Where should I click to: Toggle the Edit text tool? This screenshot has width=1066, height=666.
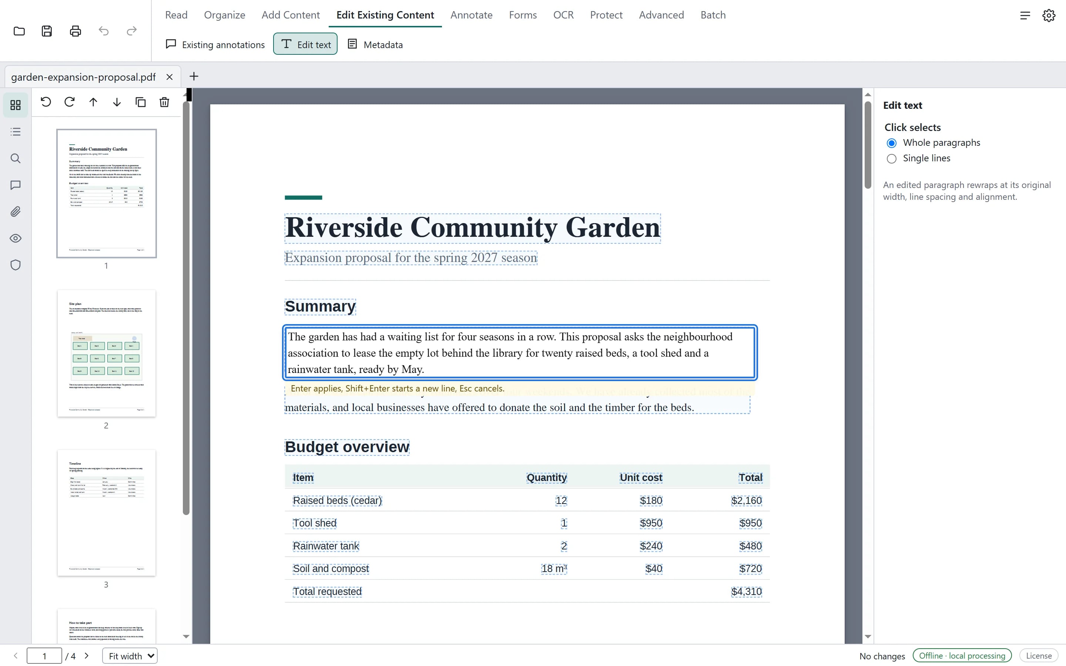tap(305, 44)
